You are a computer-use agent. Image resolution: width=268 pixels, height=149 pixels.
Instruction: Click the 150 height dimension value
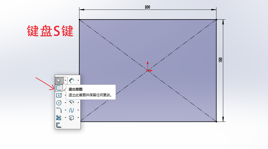click(220, 60)
